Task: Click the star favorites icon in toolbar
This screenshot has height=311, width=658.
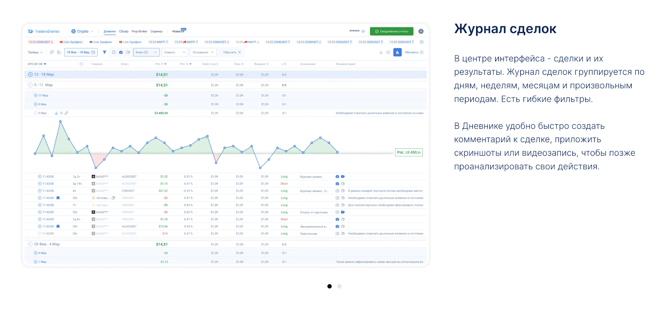Action: pyautogui.click(x=388, y=52)
